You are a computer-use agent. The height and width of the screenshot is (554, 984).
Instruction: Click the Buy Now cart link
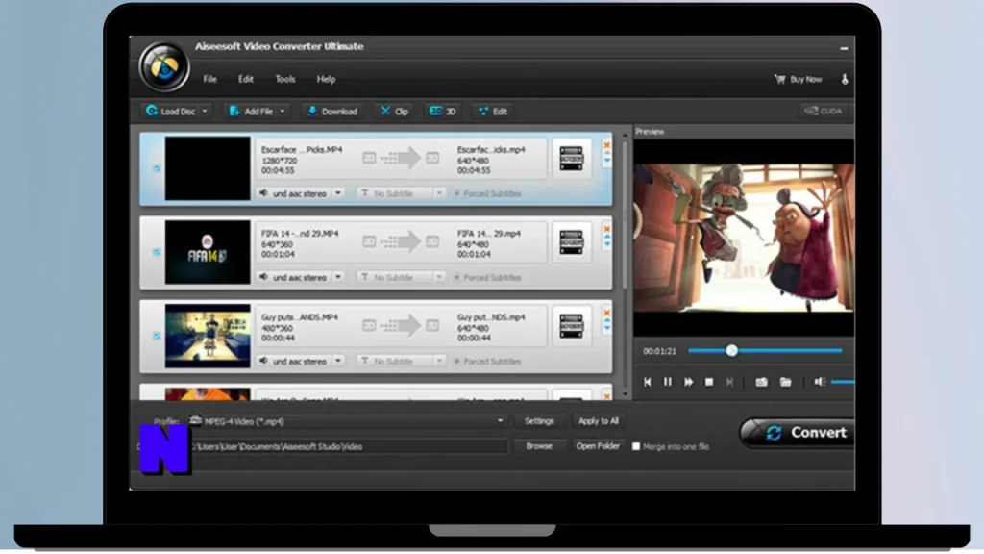(798, 79)
